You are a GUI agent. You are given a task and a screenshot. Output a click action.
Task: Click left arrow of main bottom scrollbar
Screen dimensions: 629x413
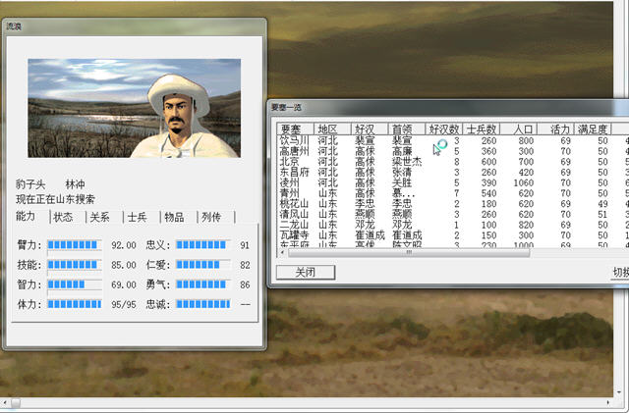click(4, 402)
